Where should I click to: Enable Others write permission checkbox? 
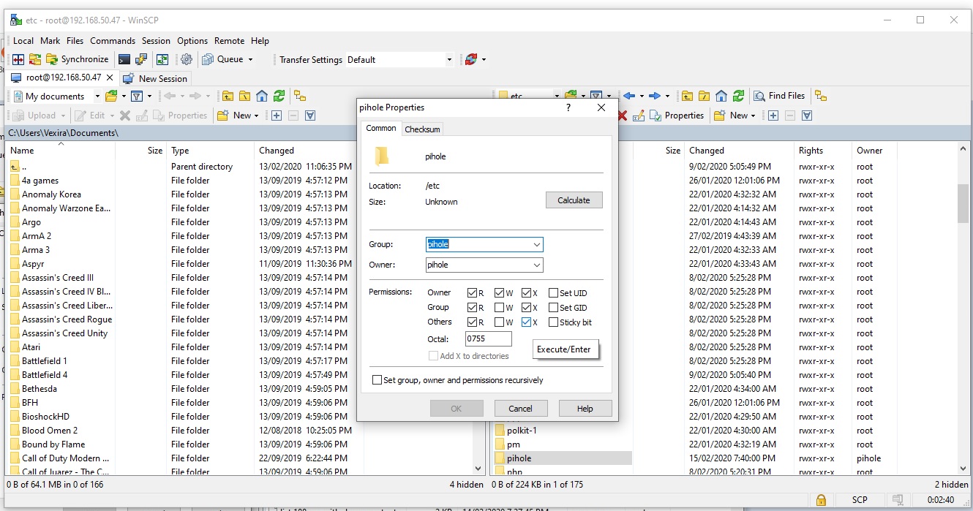500,322
